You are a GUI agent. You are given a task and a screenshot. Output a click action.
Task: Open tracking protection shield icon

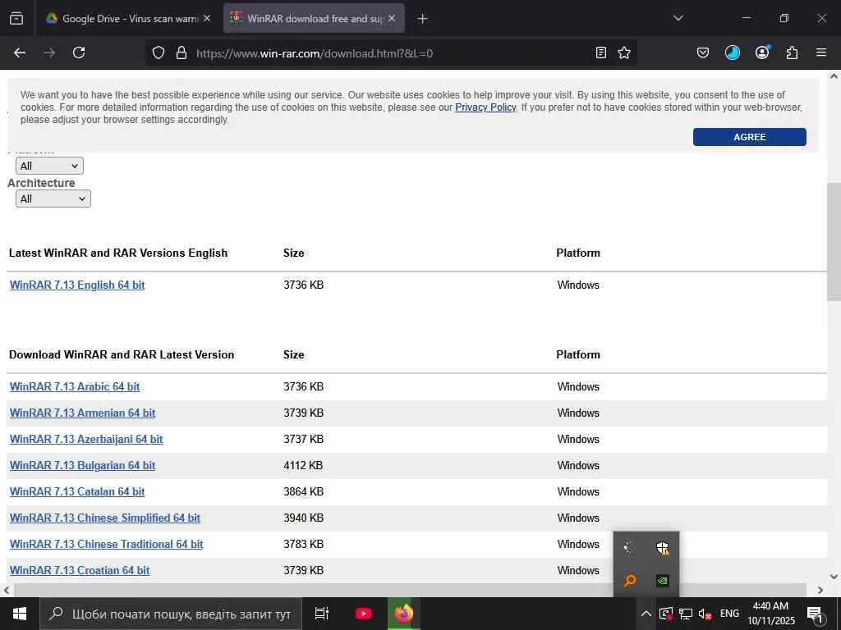click(x=159, y=52)
